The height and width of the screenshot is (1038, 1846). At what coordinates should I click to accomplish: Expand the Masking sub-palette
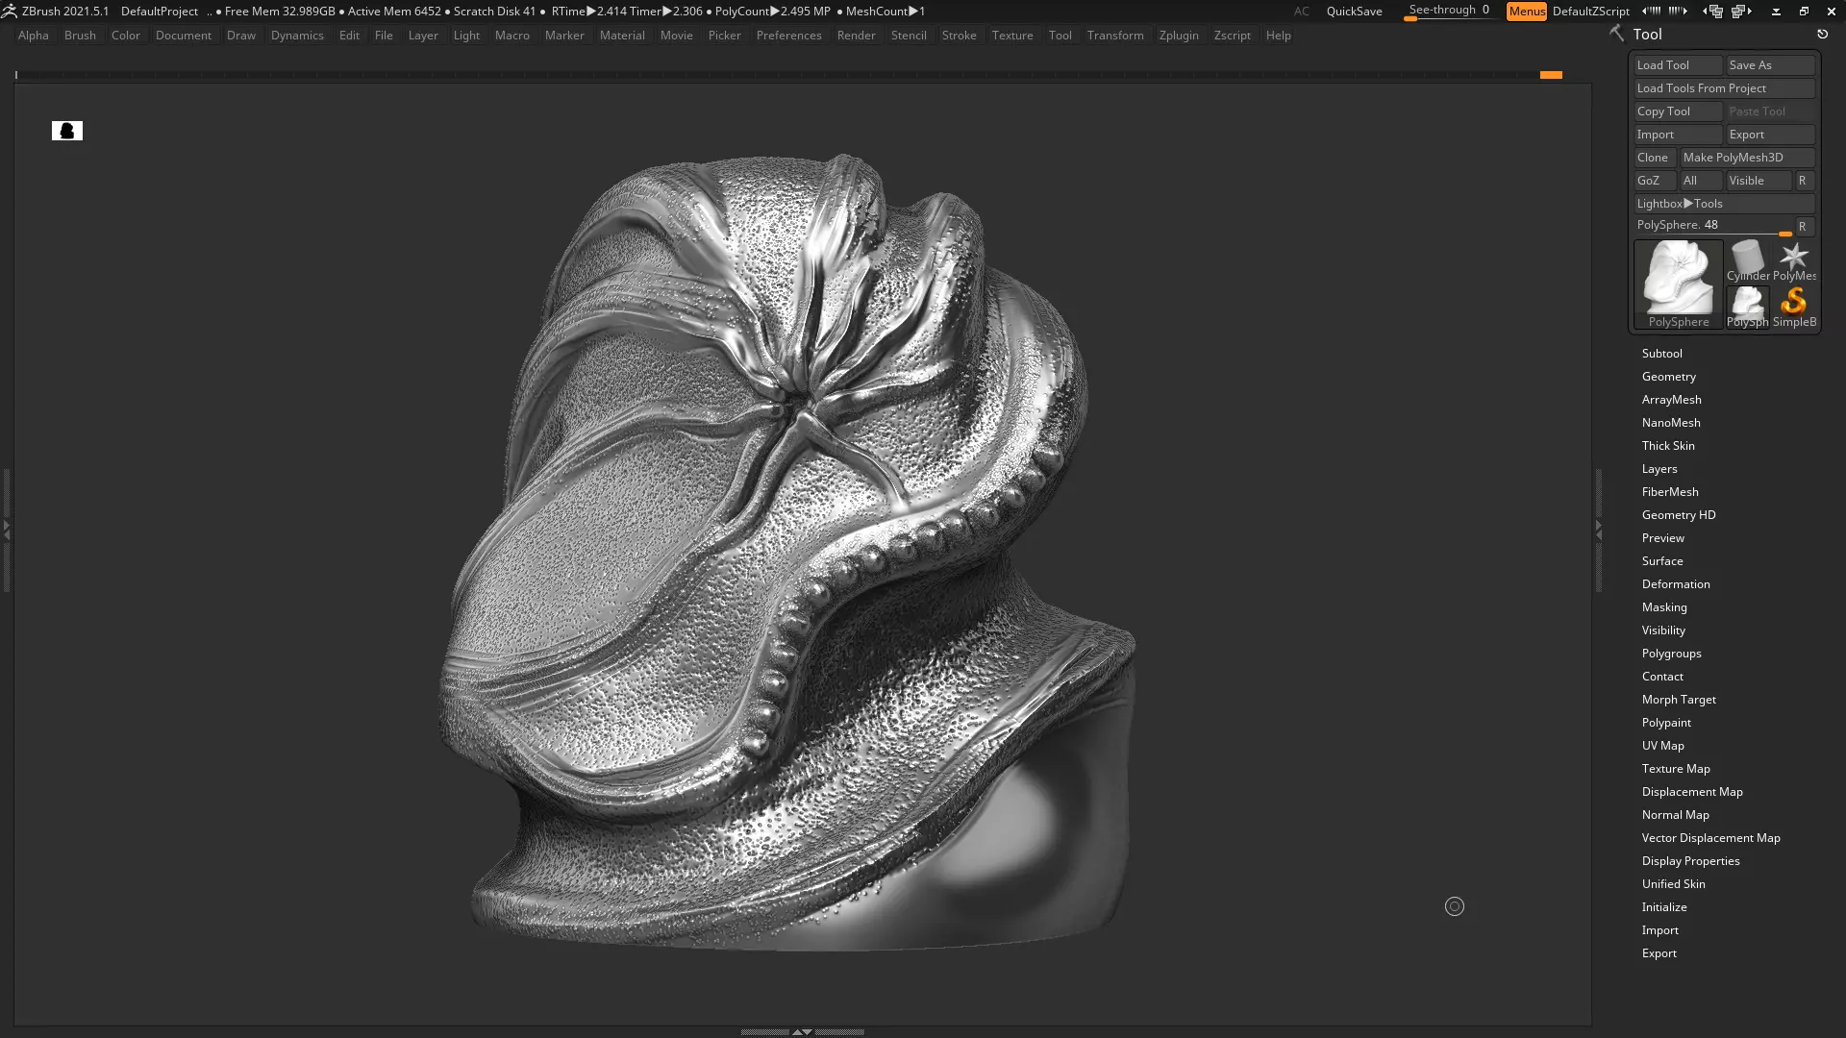[1664, 607]
